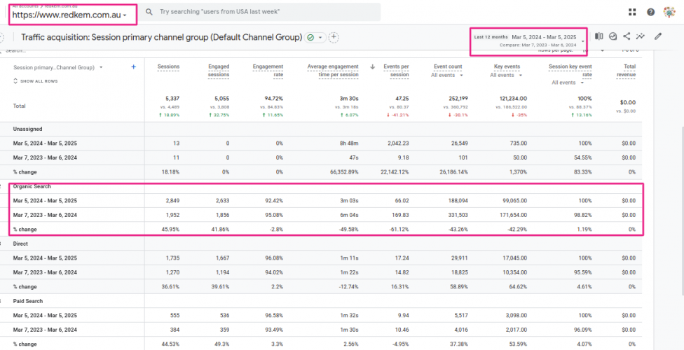Share this report
This screenshot has width=684, height=350.
[627, 36]
